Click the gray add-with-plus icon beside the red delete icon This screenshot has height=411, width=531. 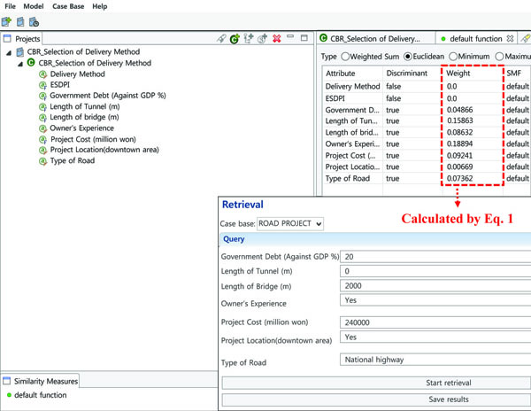coord(263,38)
